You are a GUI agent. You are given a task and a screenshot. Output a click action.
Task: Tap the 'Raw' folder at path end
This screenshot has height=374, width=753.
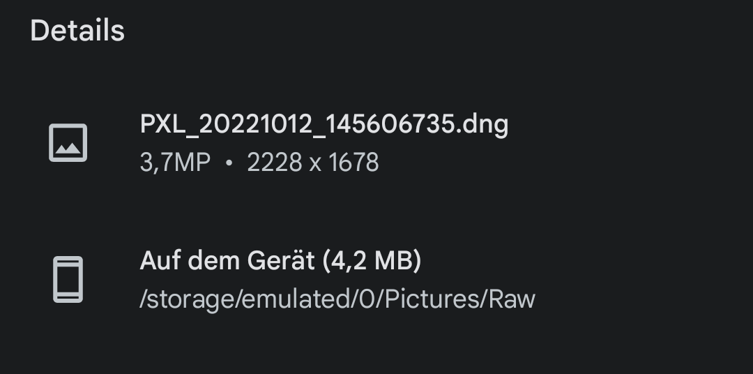[x=512, y=299]
